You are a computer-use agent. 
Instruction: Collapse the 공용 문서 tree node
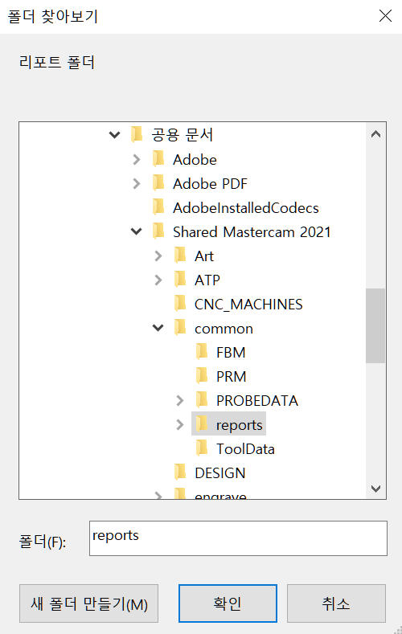pos(115,135)
